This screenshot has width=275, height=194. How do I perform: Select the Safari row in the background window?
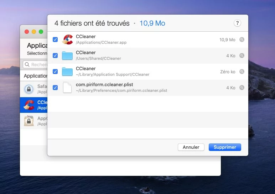(34, 89)
